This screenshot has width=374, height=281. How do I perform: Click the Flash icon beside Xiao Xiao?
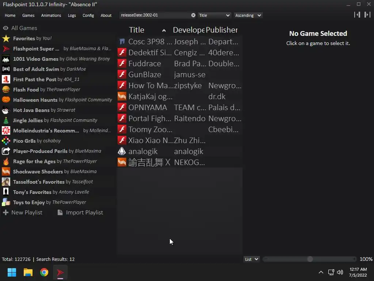click(x=122, y=140)
